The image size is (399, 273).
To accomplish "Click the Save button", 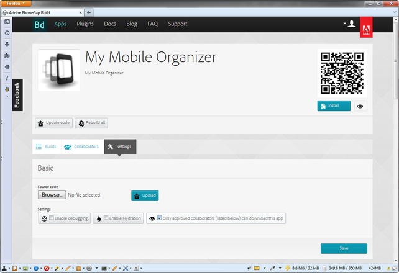I will click(x=344, y=248).
